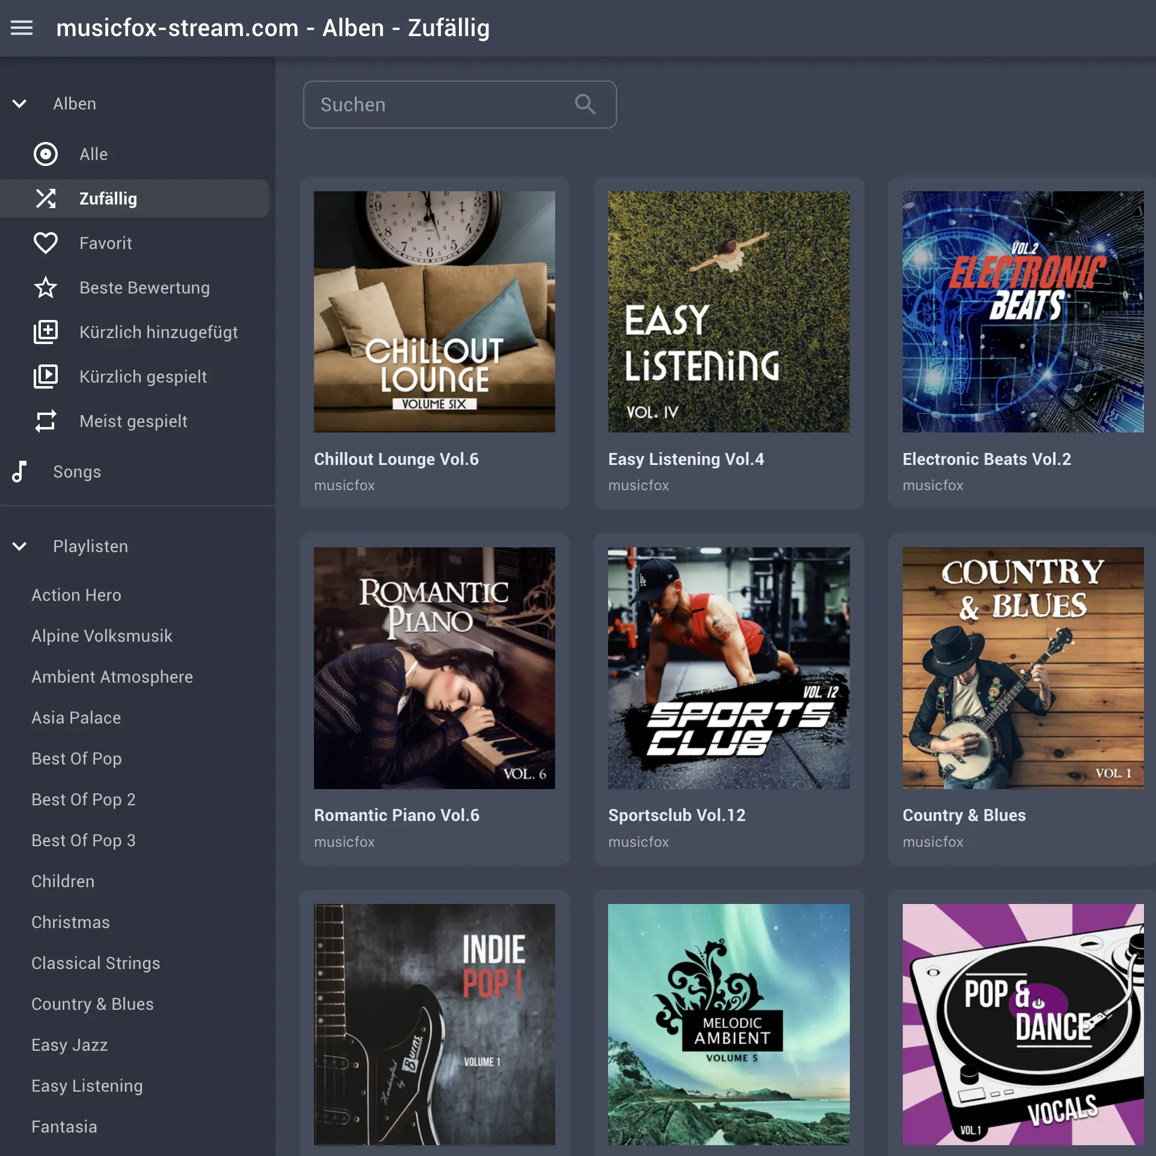Click the search magnifier icon
The image size is (1156, 1156).
coord(585,105)
